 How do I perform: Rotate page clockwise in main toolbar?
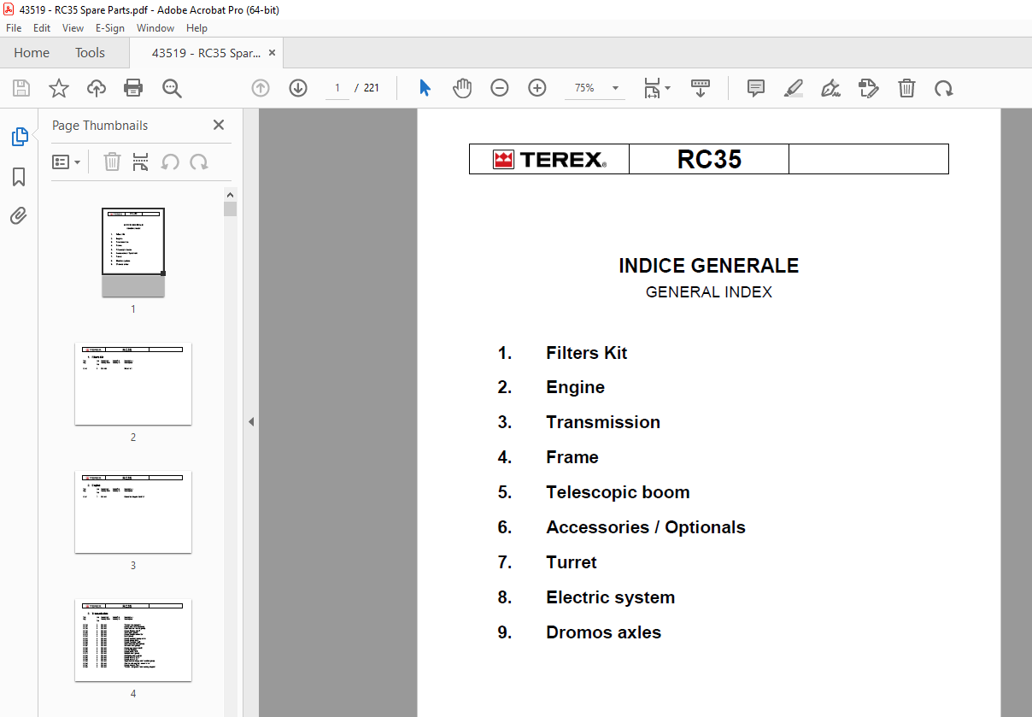(944, 88)
